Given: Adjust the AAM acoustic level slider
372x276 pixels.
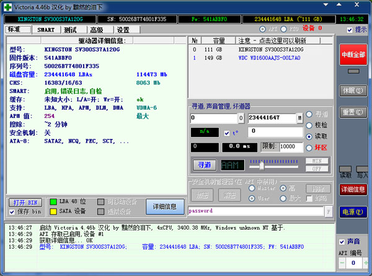Looking at the screenshot, I should (x=262, y=166).
